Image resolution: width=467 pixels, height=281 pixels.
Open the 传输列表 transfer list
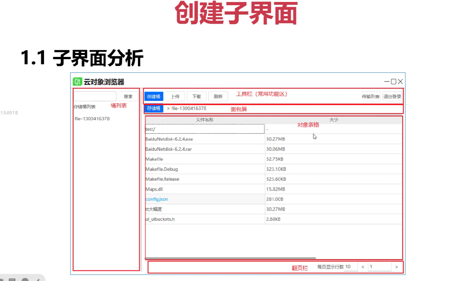tap(371, 96)
